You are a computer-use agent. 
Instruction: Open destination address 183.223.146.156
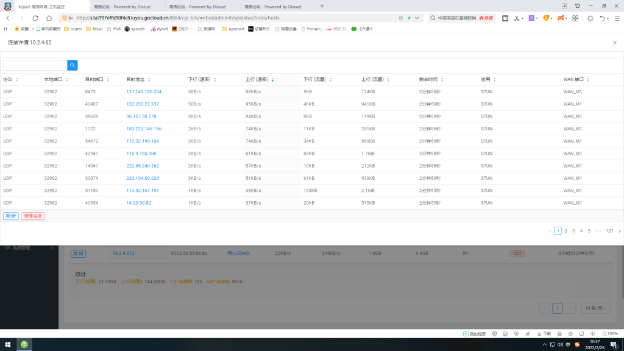click(144, 129)
